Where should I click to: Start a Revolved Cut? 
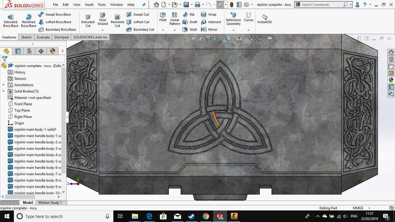pos(117,21)
